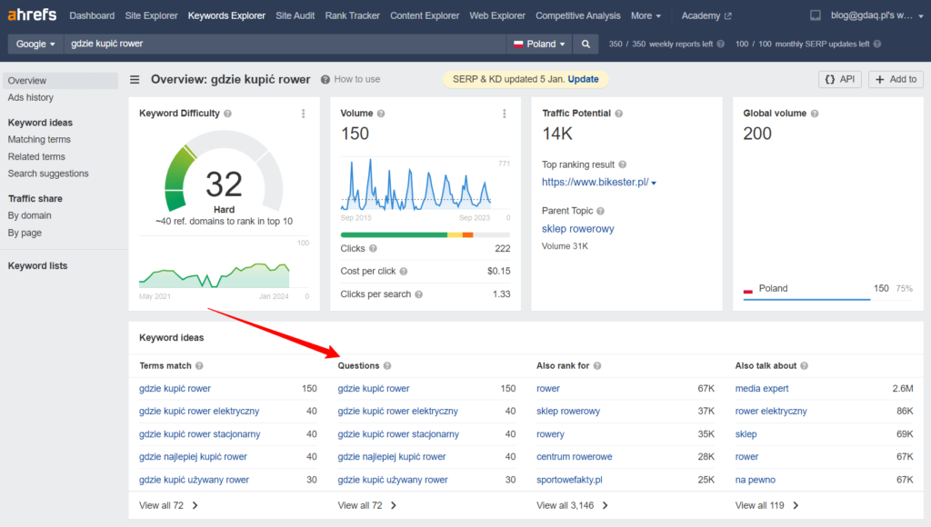Viewport: 931px width, 527px height.
Task: Click the magnifier search button
Action: (x=586, y=44)
